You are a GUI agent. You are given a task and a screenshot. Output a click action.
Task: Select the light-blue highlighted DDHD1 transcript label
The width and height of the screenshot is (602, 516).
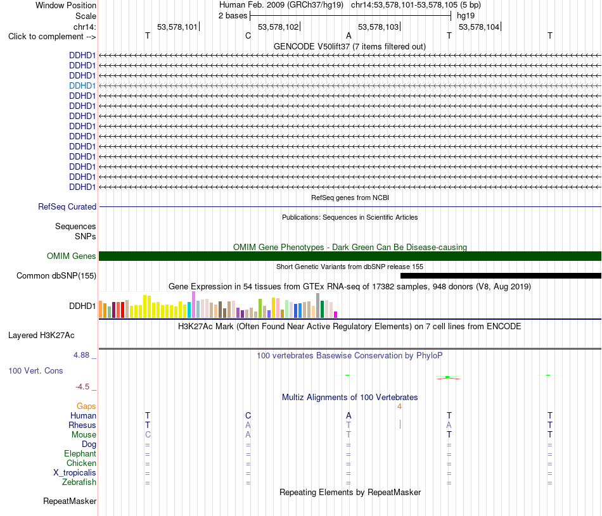tap(82, 85)
